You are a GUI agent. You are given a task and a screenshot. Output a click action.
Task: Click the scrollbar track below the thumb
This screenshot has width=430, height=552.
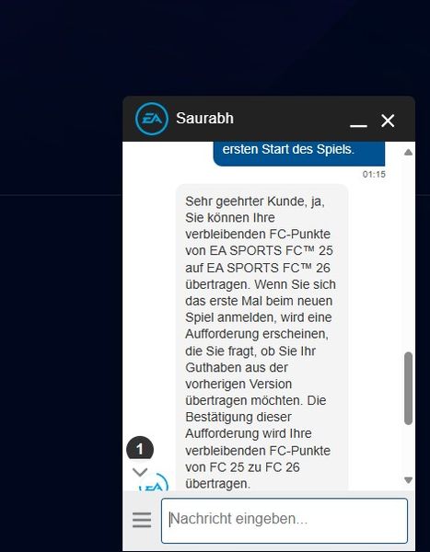coord(408,450)
